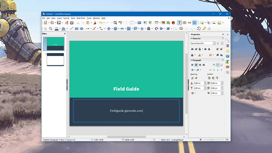Viewport: 272px width, 153px height.
Task: Close the Properties sidebar deck
Action: pyautogui.click(x=223, y=34)
